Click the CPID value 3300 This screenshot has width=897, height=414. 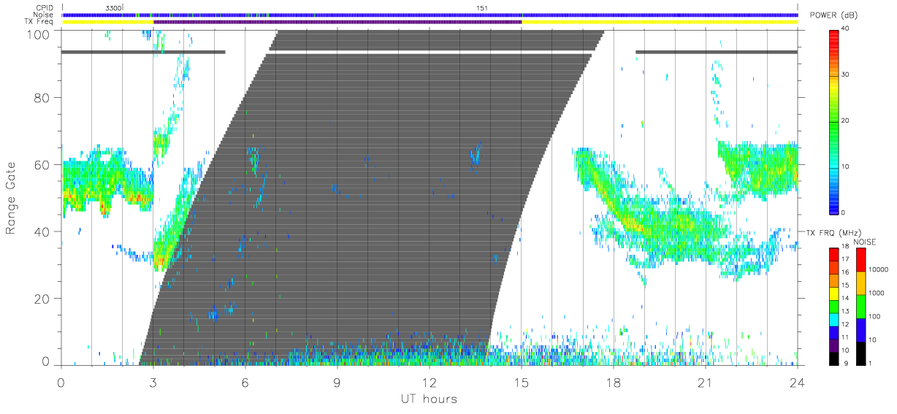(113, 8)
